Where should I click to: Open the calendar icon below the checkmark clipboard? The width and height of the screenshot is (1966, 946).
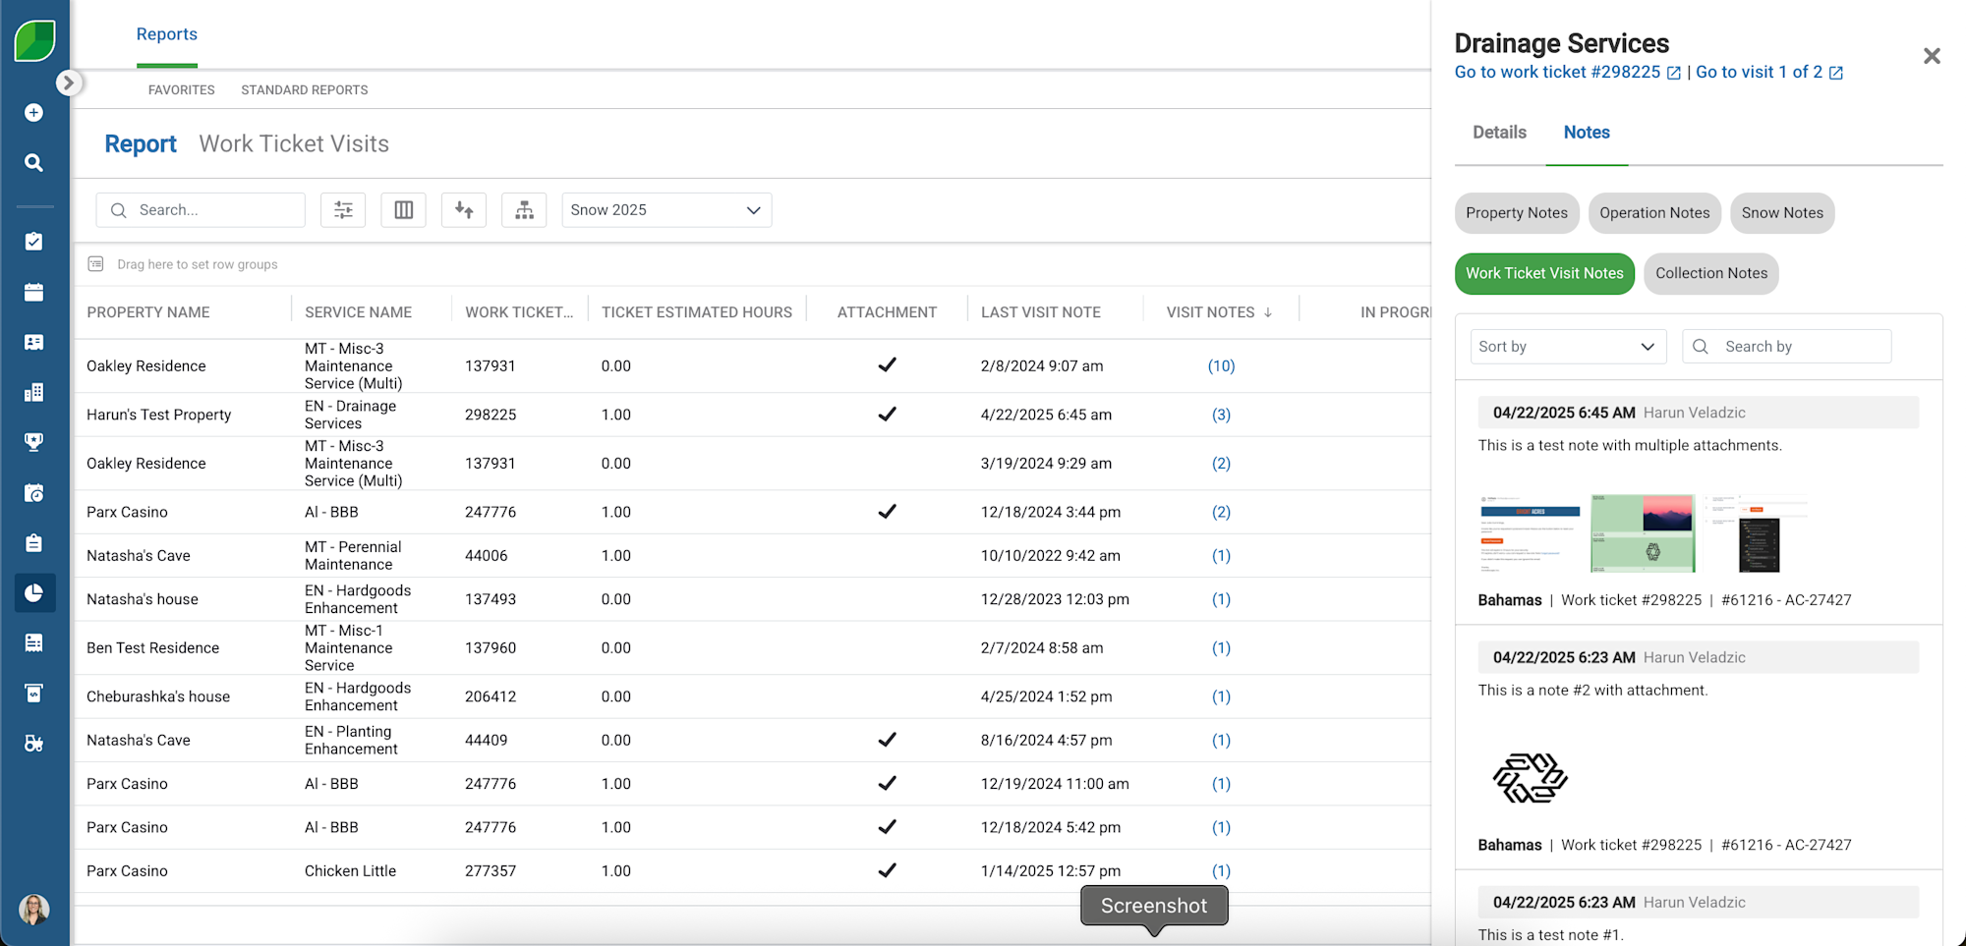33,292
